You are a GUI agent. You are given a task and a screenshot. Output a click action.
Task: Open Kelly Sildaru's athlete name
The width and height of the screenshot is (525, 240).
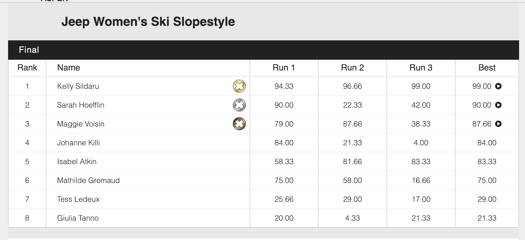(x=78, y=86)
